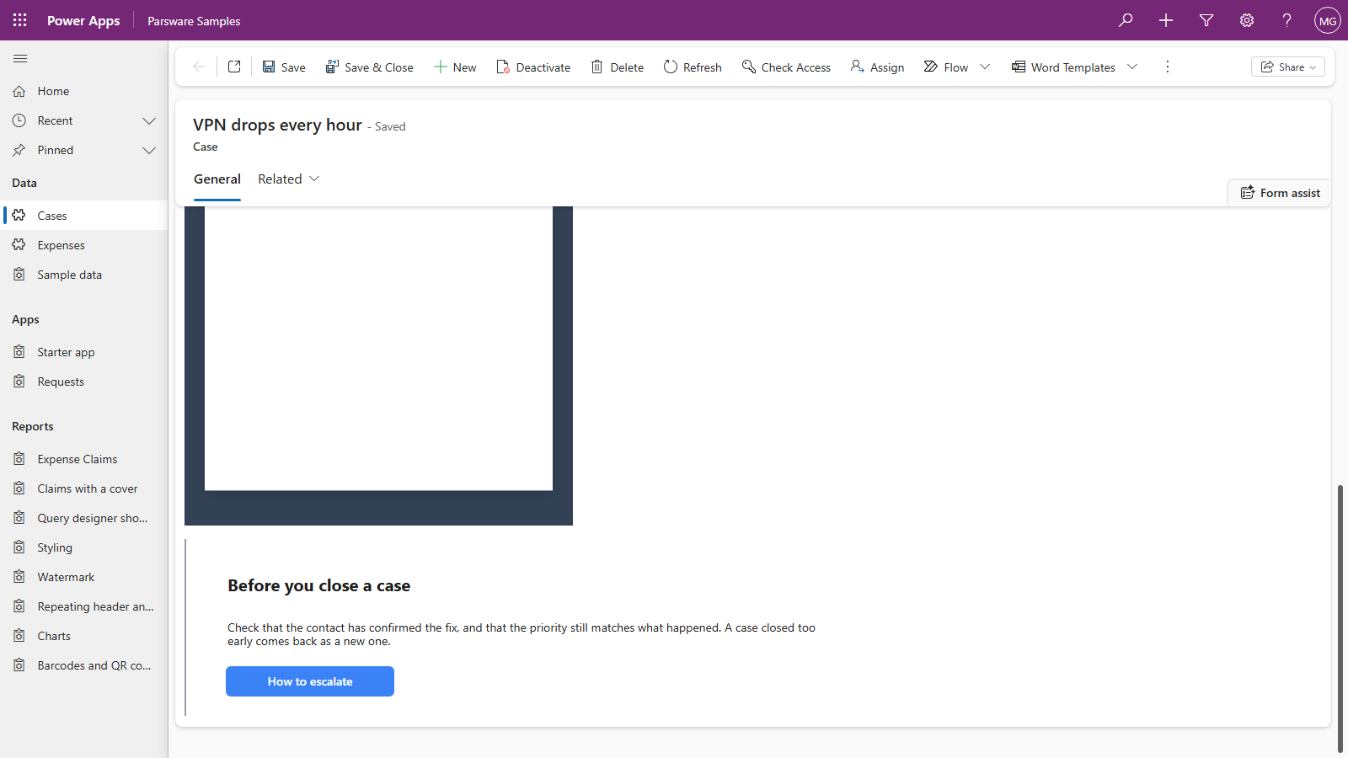This screenshot has height=758, width=1348.
Task: Switch to the General tab
Action: pyautogui.click(x=217, y=179)
